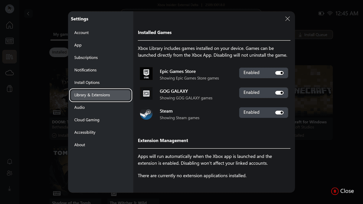The height and width of the screenshot is (204, 363).
Task: Switch to Audio settings
Action: point(80,108)
